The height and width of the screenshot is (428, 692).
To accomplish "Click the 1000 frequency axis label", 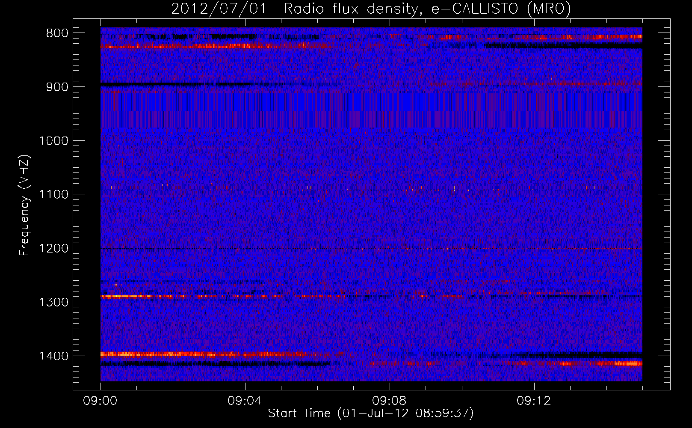I will click(x=53, y=141).
